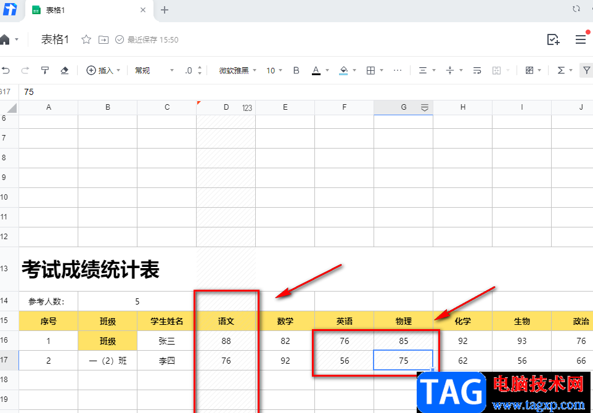Undo the last action
The width and height of the screenshot is (593, 413).
click(x=6, y=70)
